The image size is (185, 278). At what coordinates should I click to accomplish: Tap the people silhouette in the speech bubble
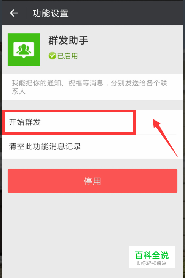click(24, 49)
